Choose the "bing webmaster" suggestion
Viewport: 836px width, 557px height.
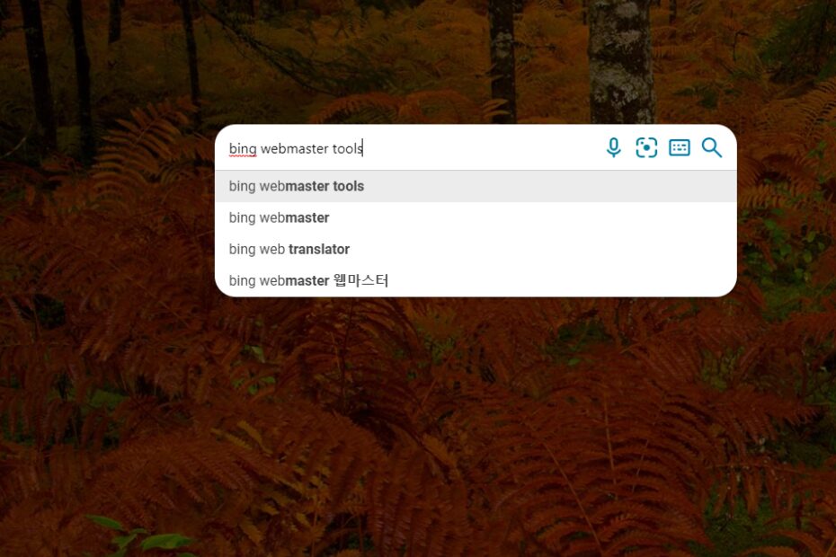[x=476, y=217]
